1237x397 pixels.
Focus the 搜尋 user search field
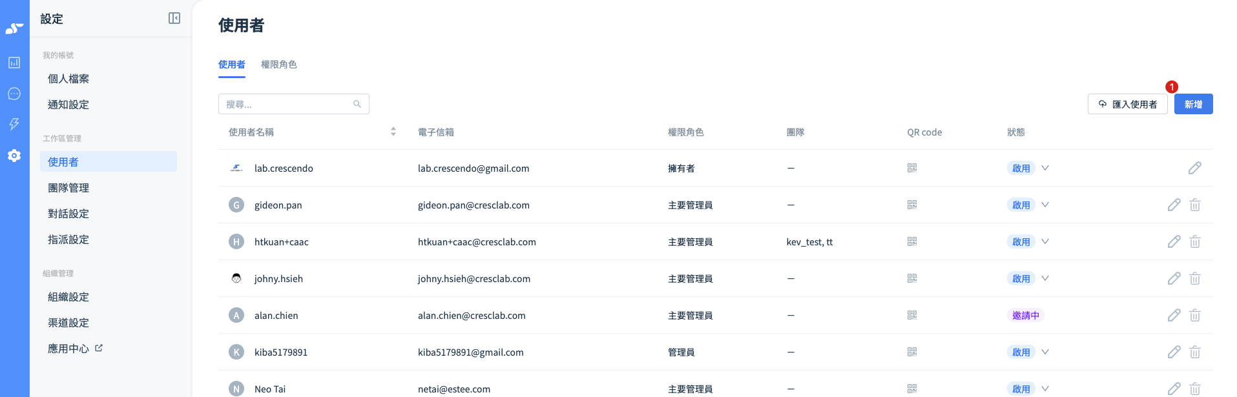click(287, 104)
